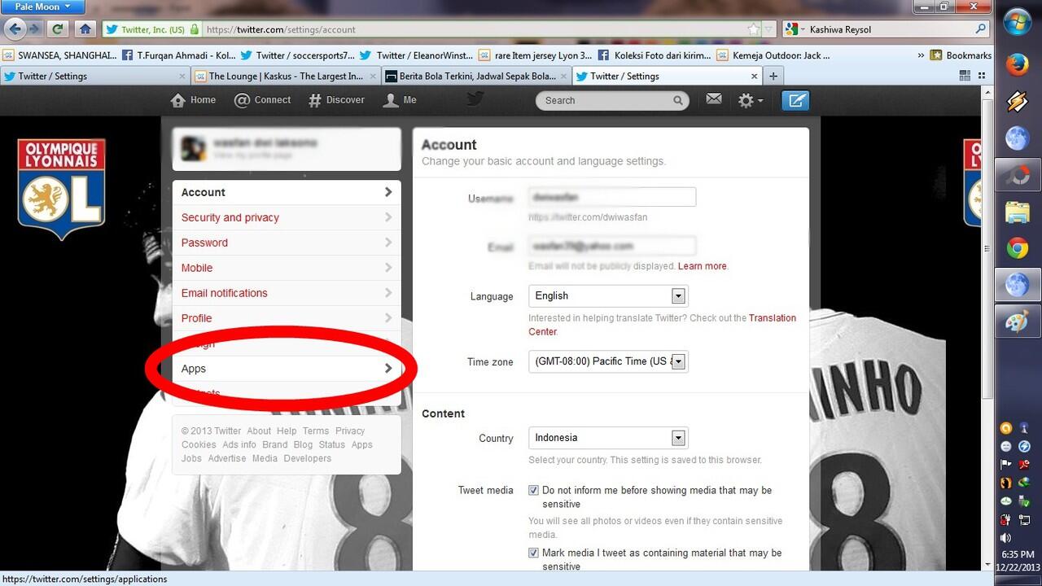Launch Google Chrome from taskbar

coord(1018,248)
